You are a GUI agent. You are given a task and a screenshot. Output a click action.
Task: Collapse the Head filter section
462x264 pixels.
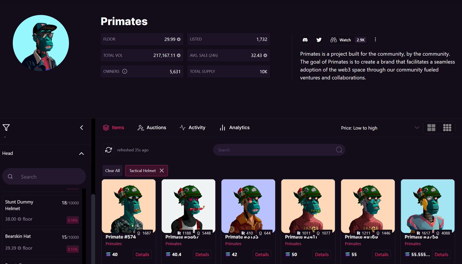pos(81,153)
